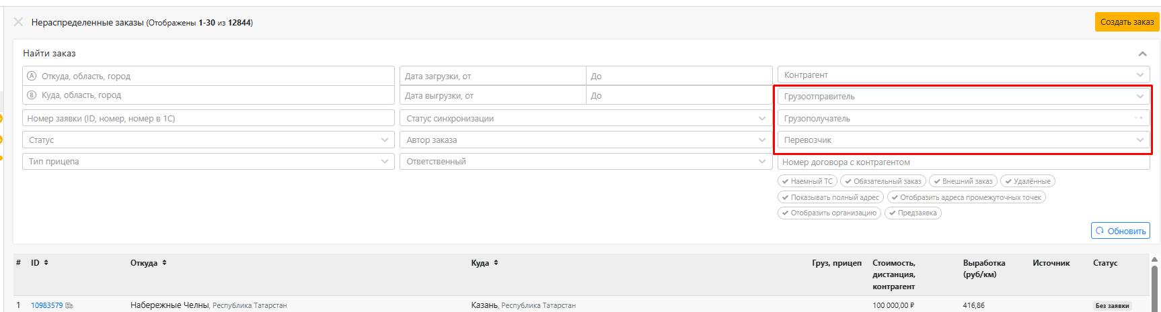Open the Статус filter dropdown
The image size is (1161, 312).
[208, 140]
